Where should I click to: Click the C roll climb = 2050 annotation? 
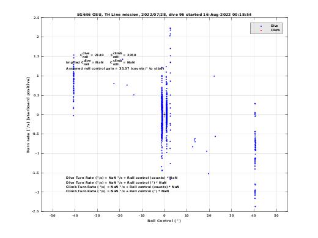(x=124, y=55)
